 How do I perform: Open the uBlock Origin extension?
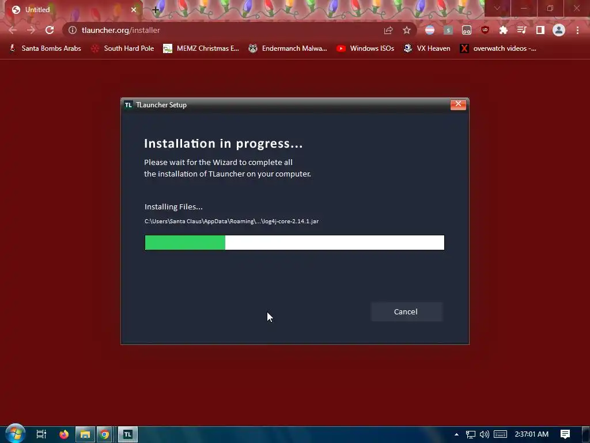tap(485, 30)
